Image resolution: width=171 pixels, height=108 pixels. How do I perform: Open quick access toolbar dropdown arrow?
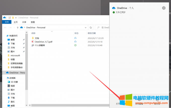point(16,18)
